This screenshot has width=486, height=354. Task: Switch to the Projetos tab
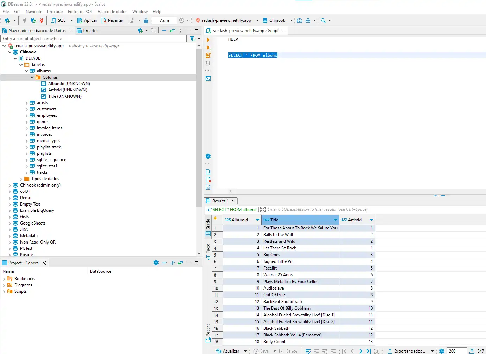click(x=88, y=31)
